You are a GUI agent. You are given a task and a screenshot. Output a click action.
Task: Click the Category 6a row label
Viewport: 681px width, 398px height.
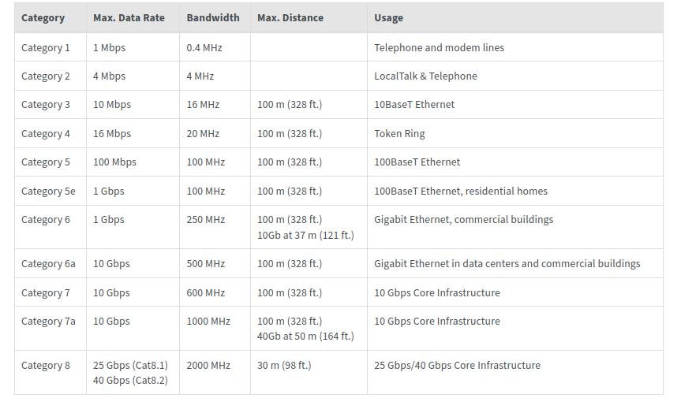[x=48, y=263]
